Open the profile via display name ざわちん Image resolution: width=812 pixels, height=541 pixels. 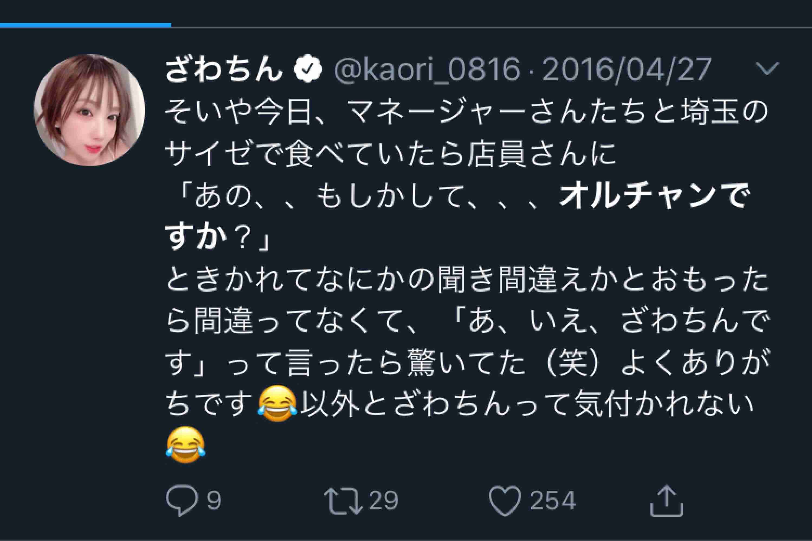tap(224, 70)
